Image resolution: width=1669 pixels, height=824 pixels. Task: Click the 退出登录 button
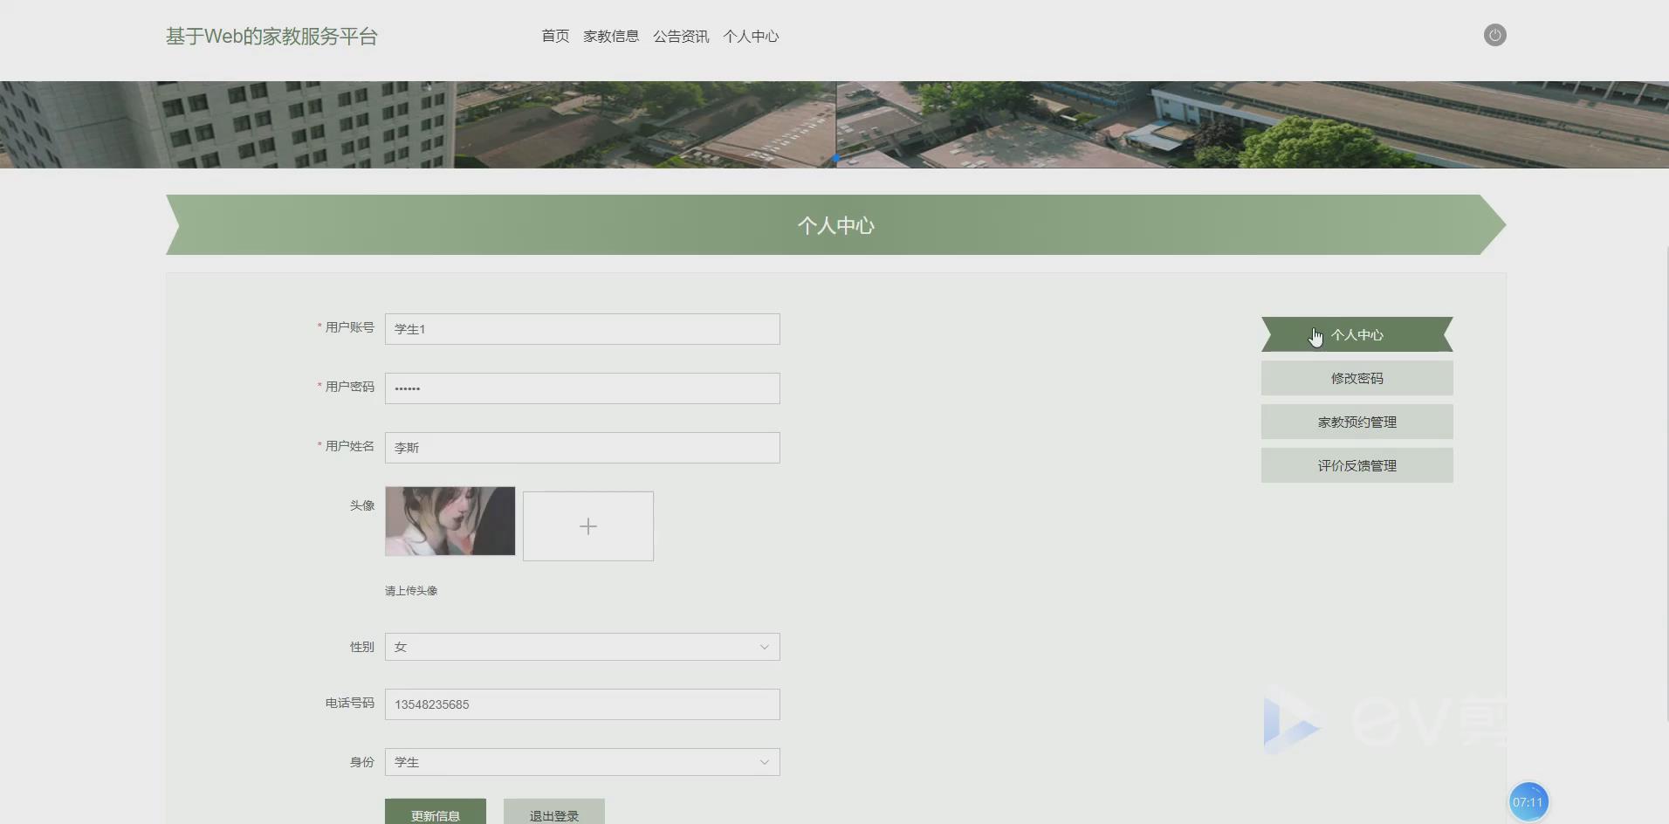[554, 812]
